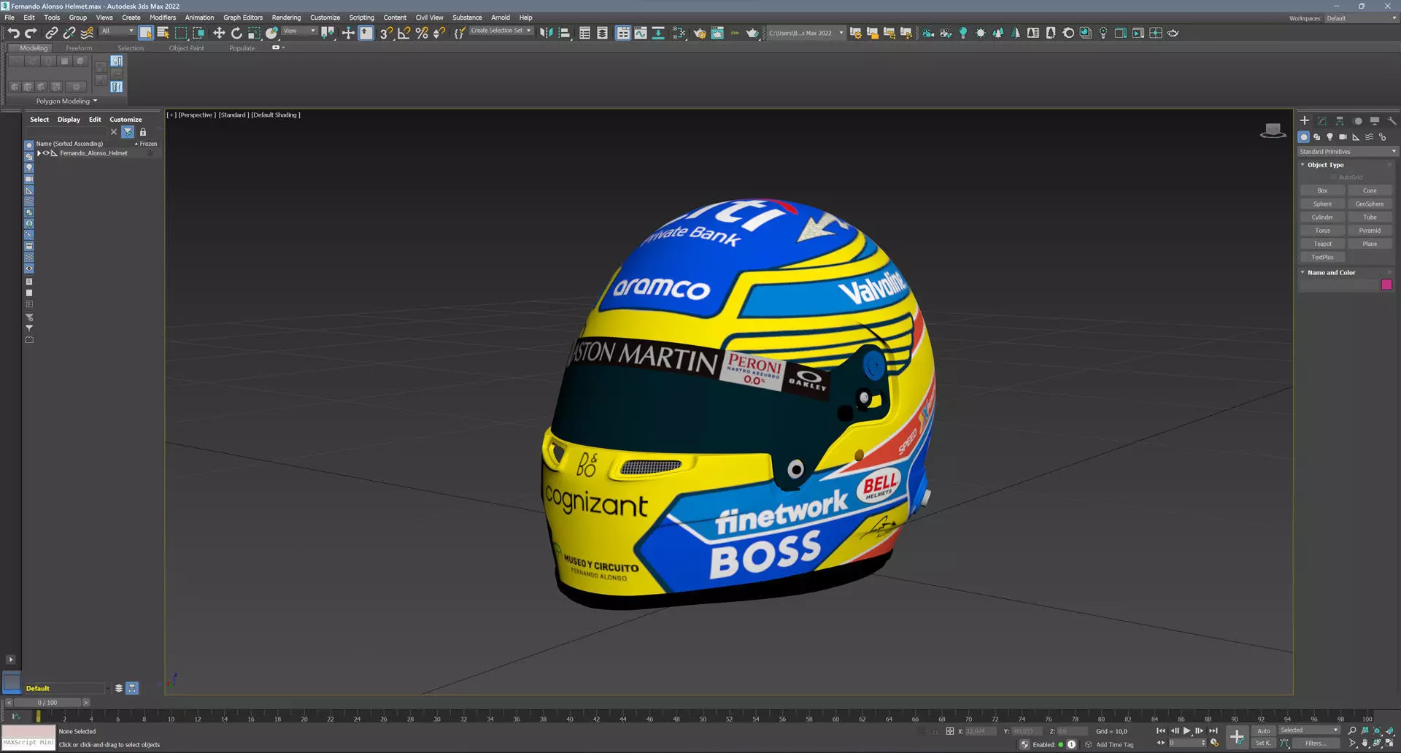This screenshot has height=753, width=1401.
Task: Click the Torus primitive button
Action: [1322, 231]
